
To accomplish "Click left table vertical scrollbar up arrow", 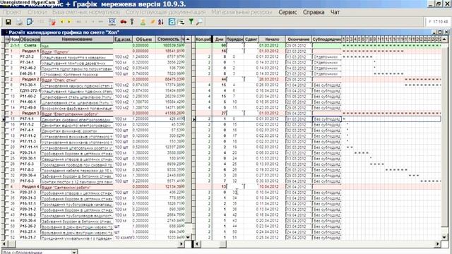I will click(x=188, y=40).
